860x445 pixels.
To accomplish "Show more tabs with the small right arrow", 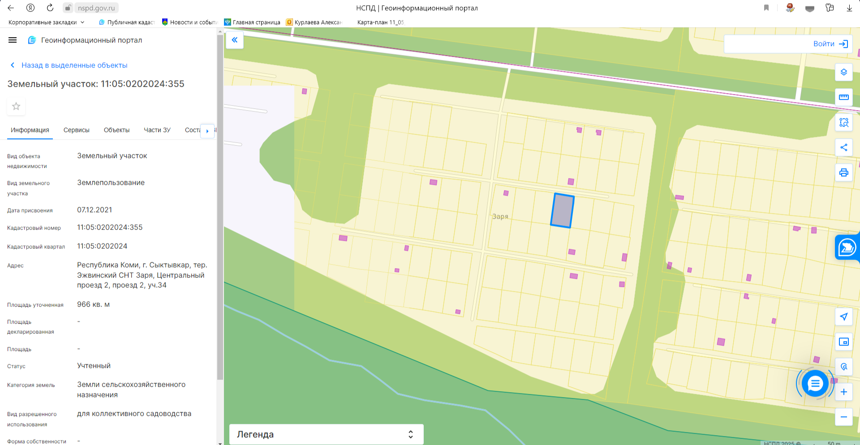I will [x=207, y=131].
